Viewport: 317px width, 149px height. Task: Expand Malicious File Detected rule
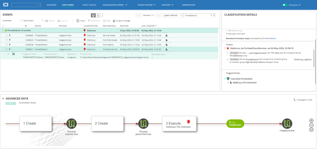point(228,83)
